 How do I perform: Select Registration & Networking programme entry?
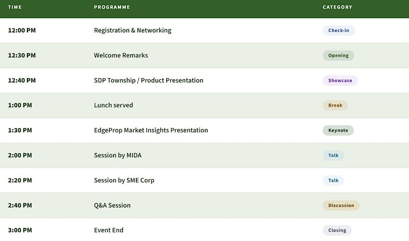[133, 30]
